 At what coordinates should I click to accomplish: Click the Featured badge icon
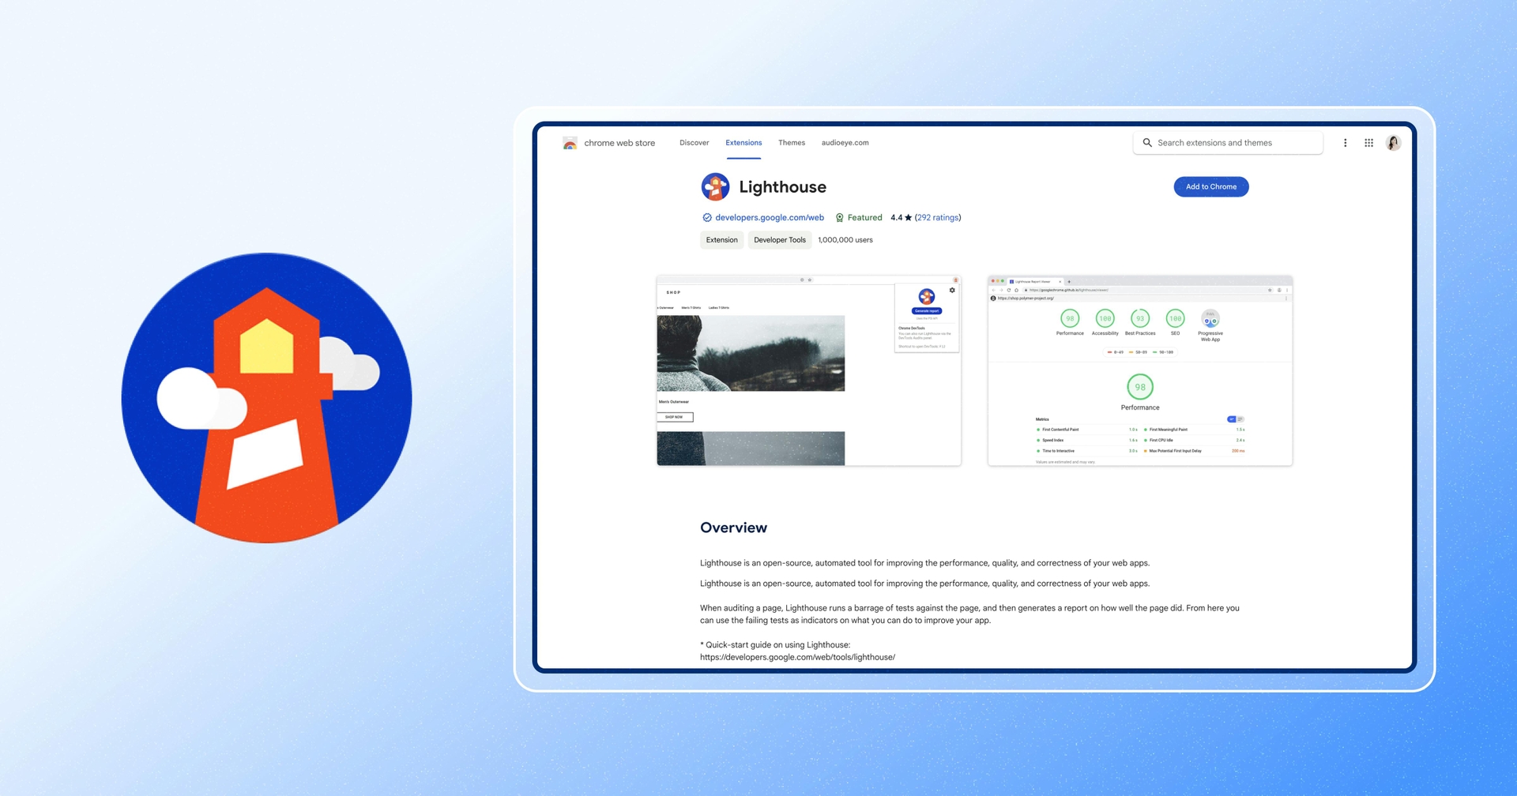tap(839, 218)
